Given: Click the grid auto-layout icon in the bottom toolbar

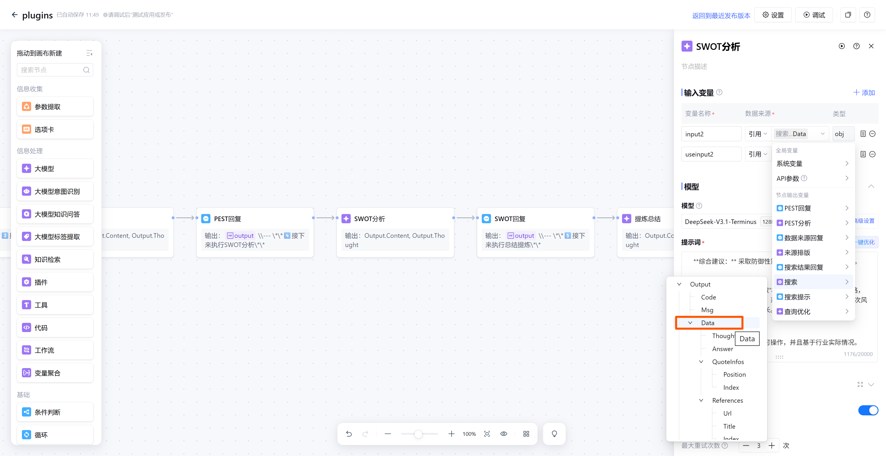Looking at the screenshot, I should (526, 434).
